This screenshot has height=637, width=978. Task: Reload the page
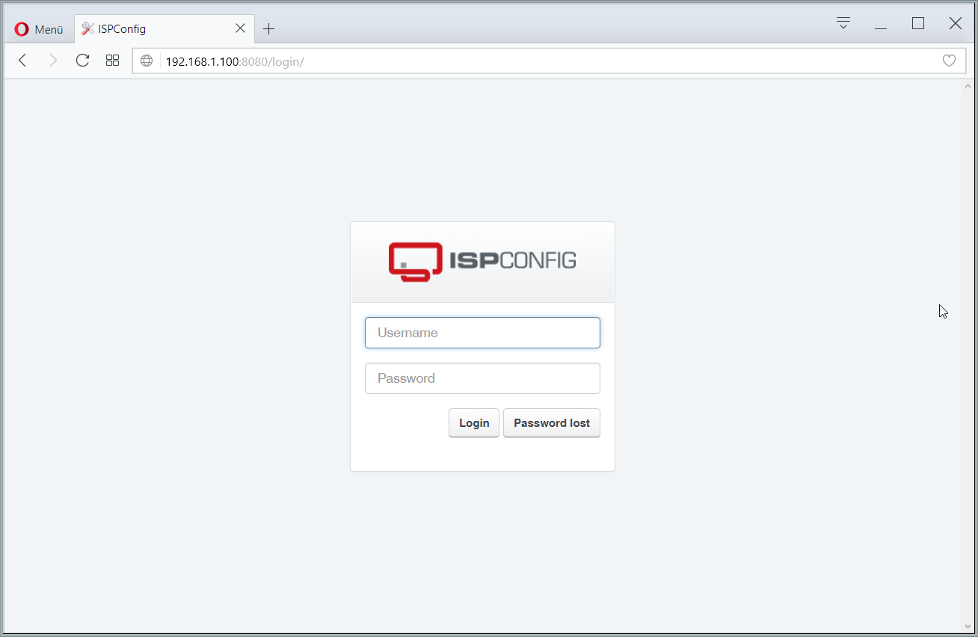pyautogui.click(x=82, y=61)
